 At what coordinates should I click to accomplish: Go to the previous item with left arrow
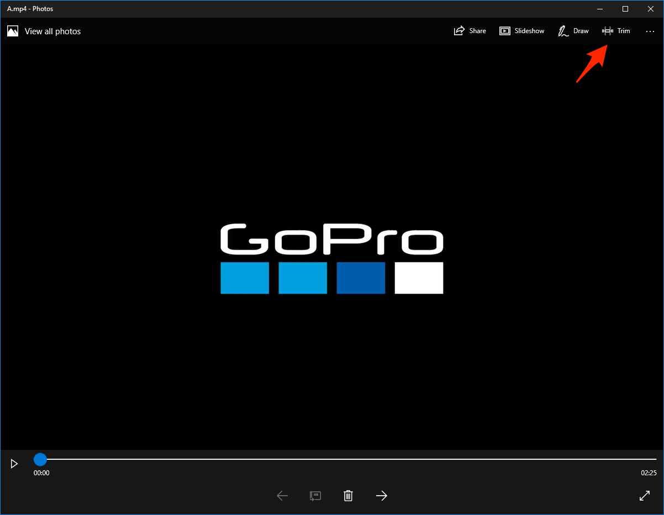(x=282, y=496)
